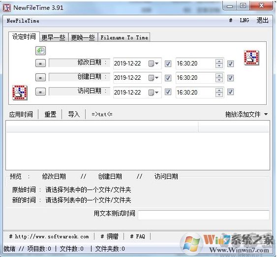Click the # 捐赠 donate link

click(109, 236)
